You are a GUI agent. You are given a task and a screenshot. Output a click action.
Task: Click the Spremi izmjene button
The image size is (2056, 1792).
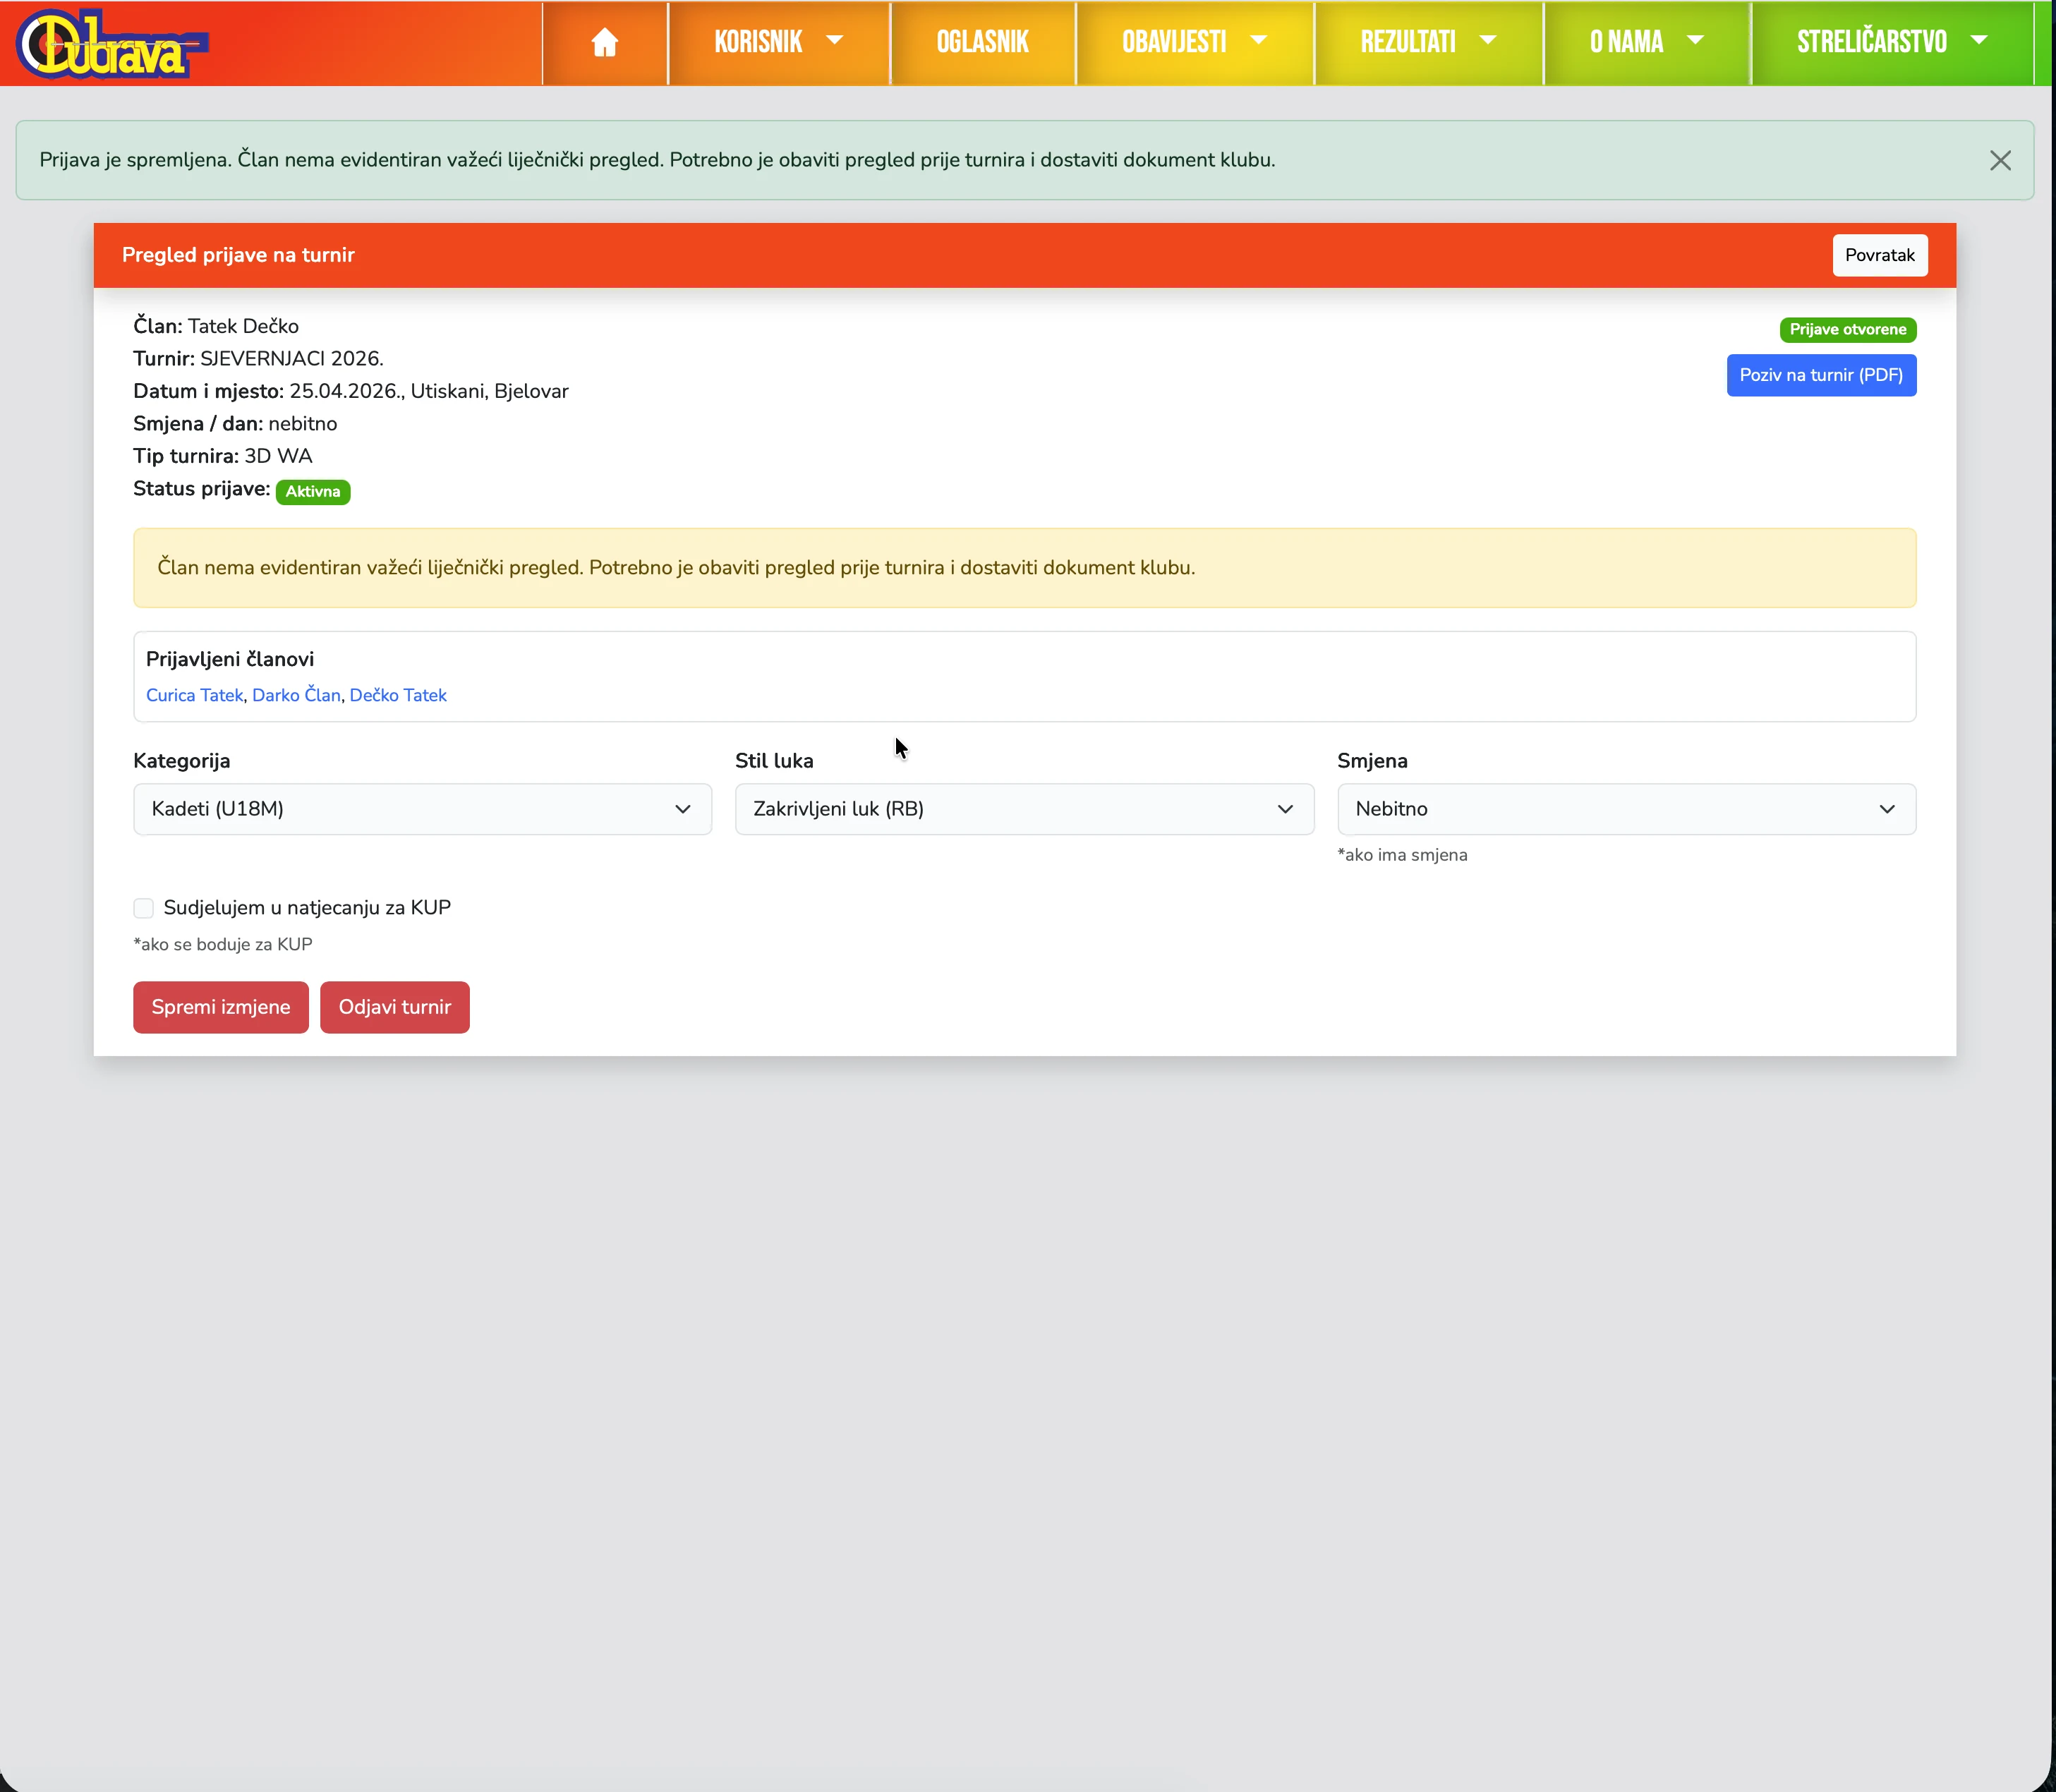[221, 1007]
